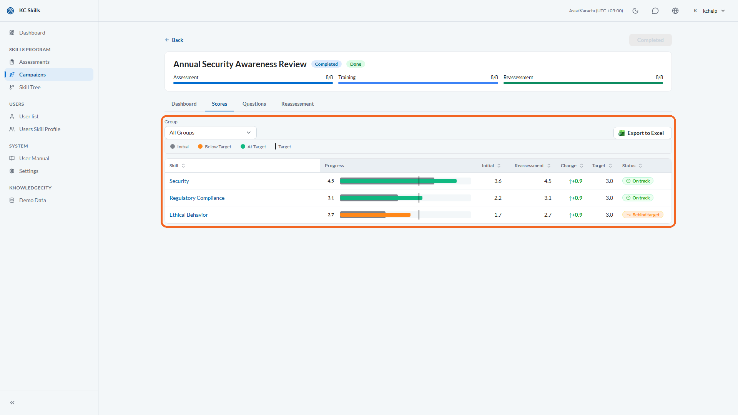Sort table by Skill column
Screen dimensions: 738x415
(177, 166)
